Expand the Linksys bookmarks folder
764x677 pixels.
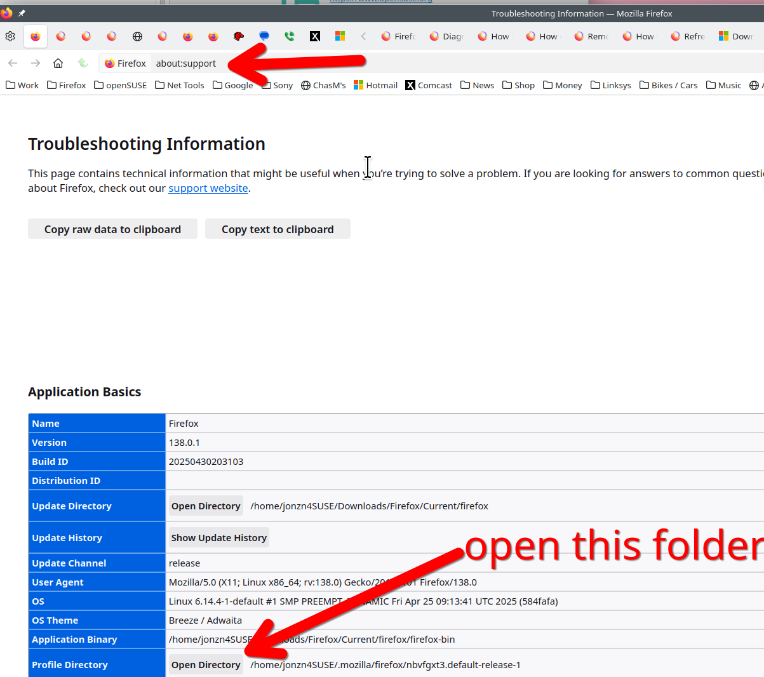coord(610,85)
